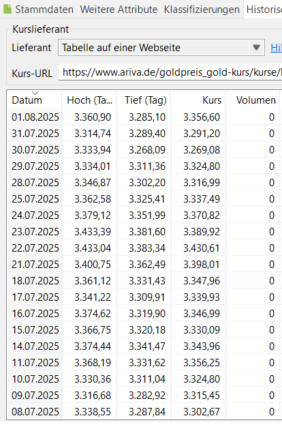
Task: Sort by Tief (Tag) column header
Action: [x=144, y=100]
